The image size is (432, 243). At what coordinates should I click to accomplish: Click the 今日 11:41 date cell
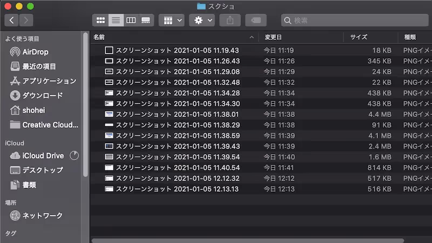coord(279,168)
